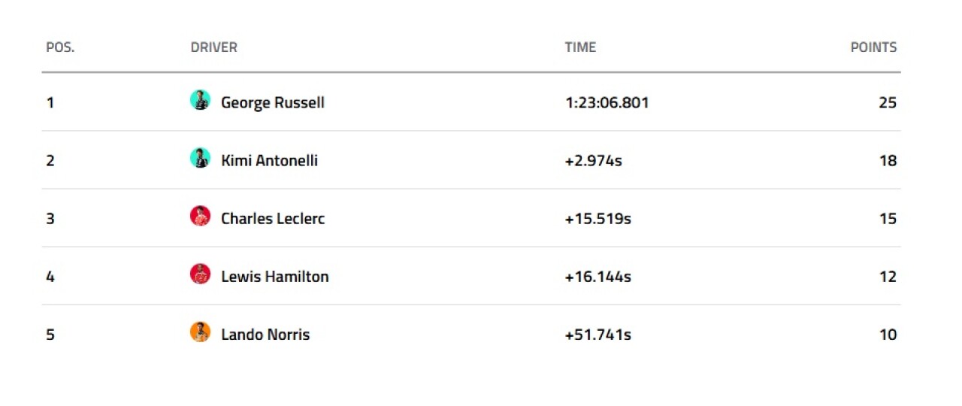
Task: Click the DRIVER column header
Action: click(x=213, y=47)
